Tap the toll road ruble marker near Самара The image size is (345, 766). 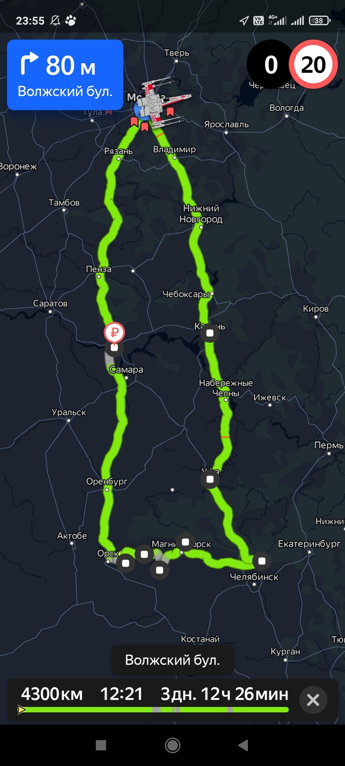(x=114, y=333)
